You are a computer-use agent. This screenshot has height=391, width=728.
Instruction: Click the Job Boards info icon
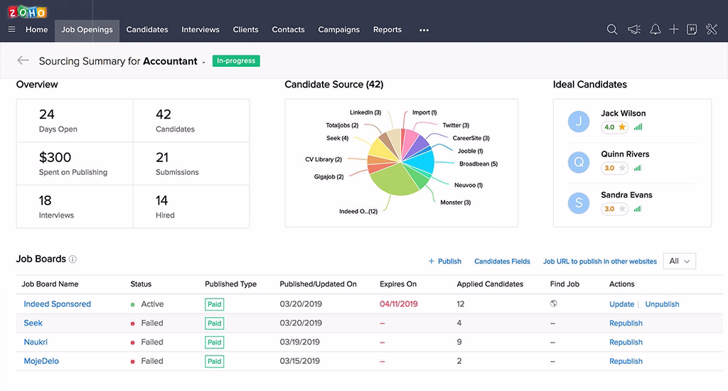tap(73, 259)
